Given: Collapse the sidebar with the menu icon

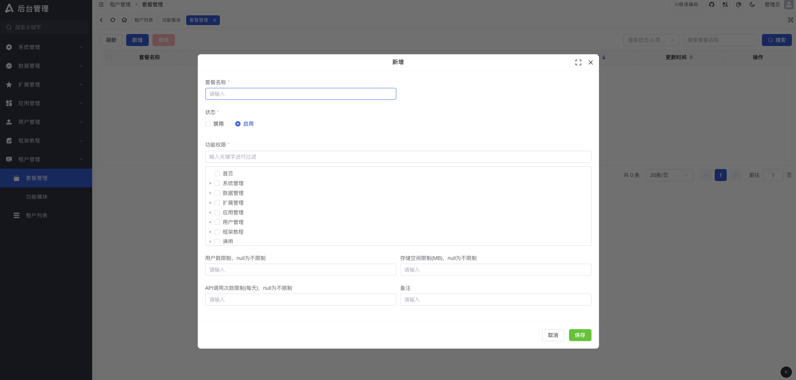Looking at the screenshot, I should [101, 4].
